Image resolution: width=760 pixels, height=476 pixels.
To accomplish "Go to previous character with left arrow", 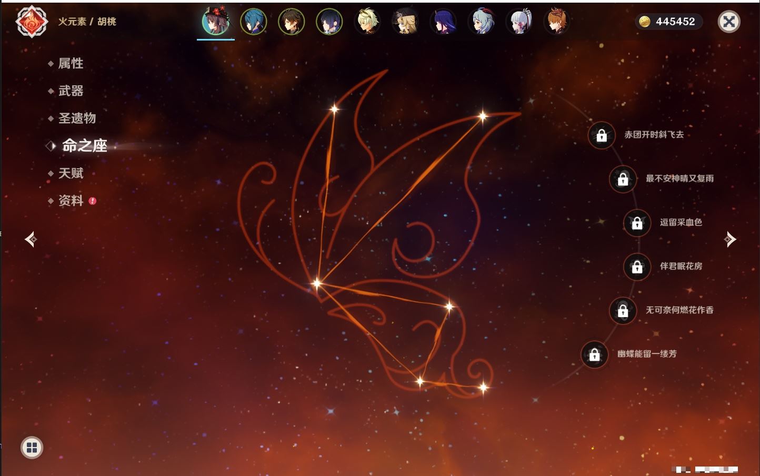I will pos(31,239).
